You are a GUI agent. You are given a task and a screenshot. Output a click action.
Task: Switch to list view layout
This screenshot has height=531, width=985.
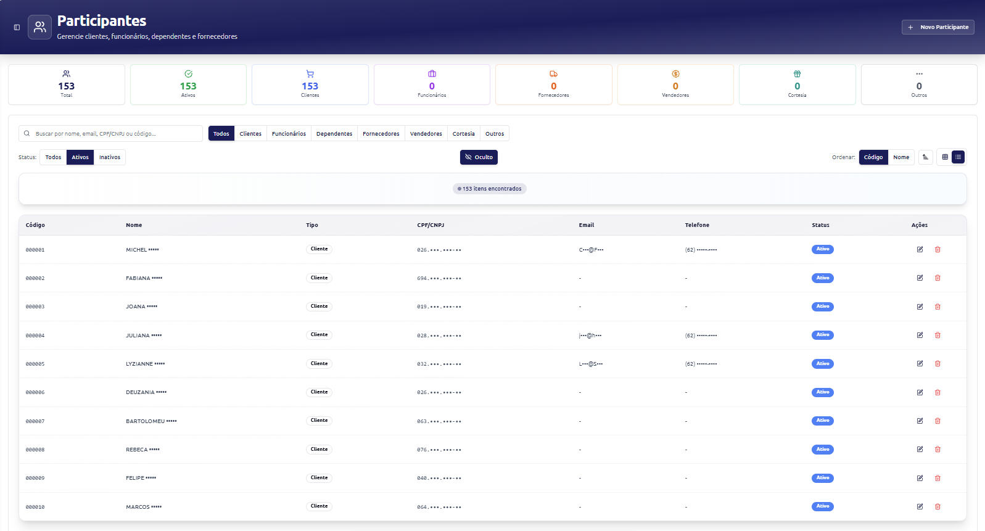958,157
